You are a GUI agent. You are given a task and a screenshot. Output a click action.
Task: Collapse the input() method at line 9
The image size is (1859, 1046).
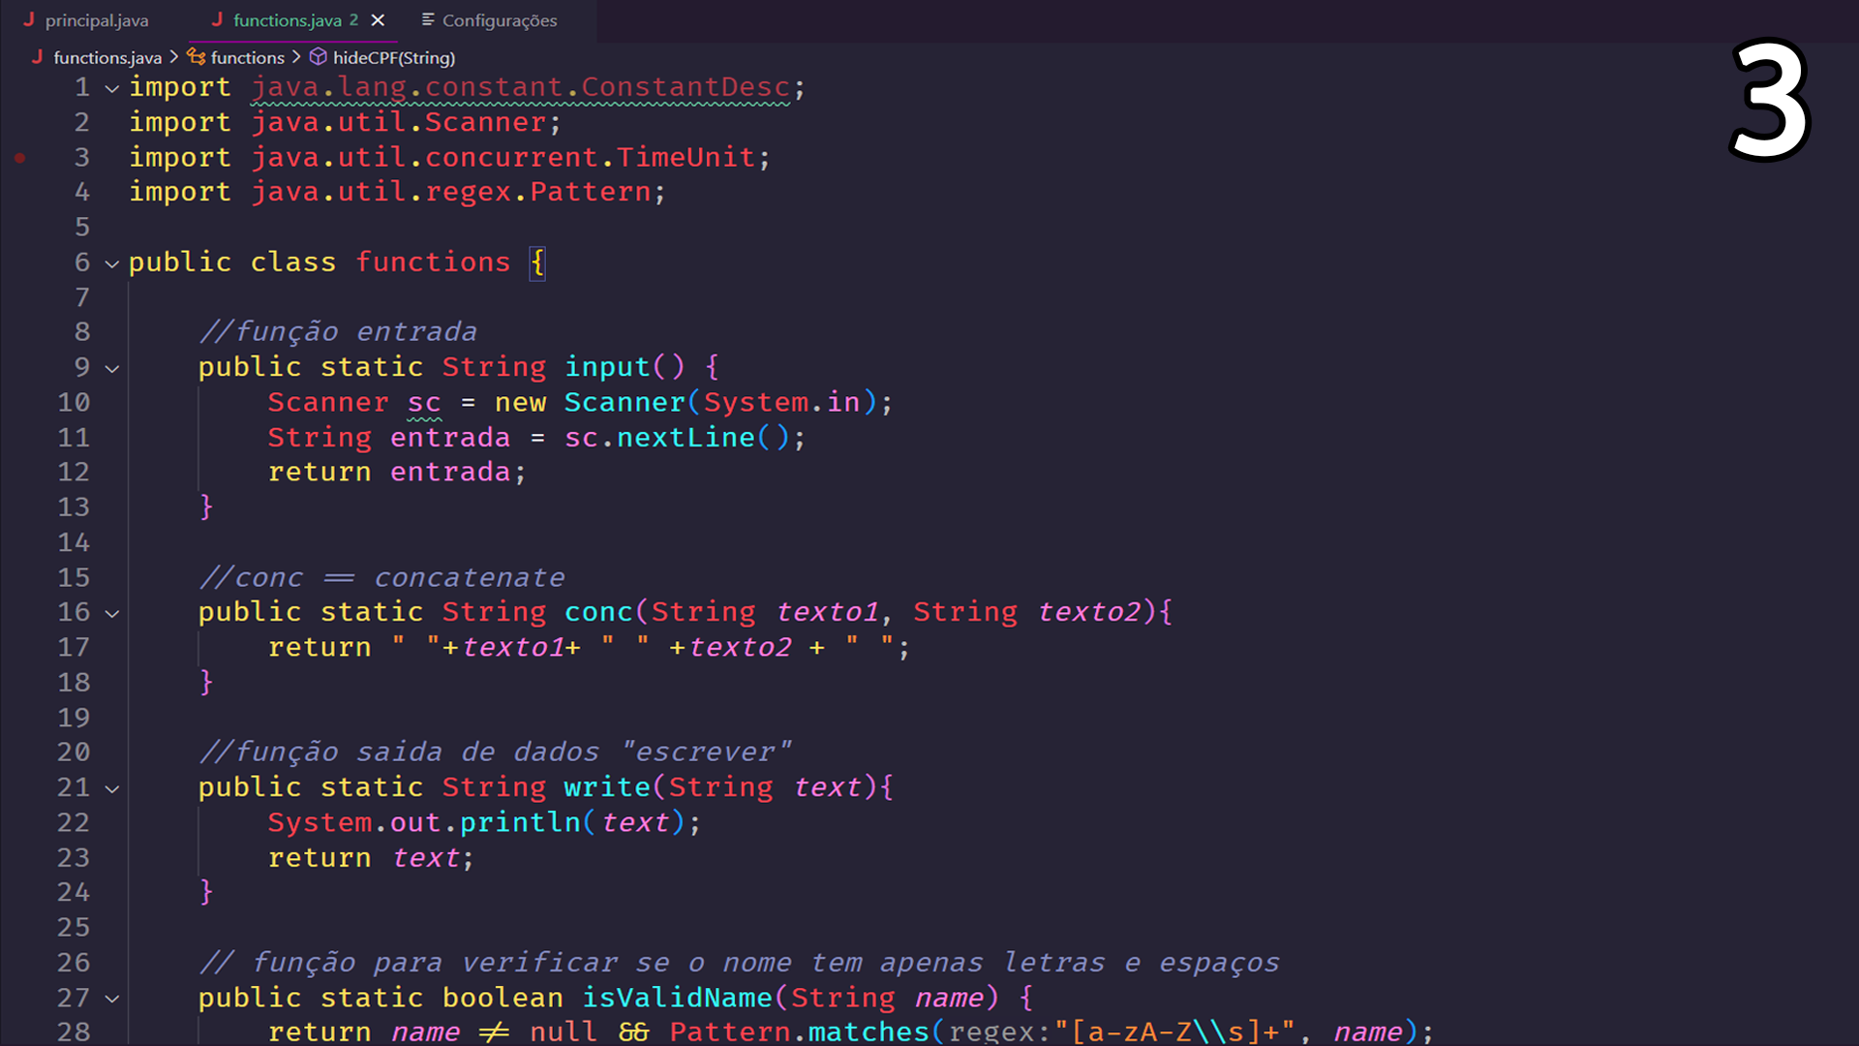(112, 368)
